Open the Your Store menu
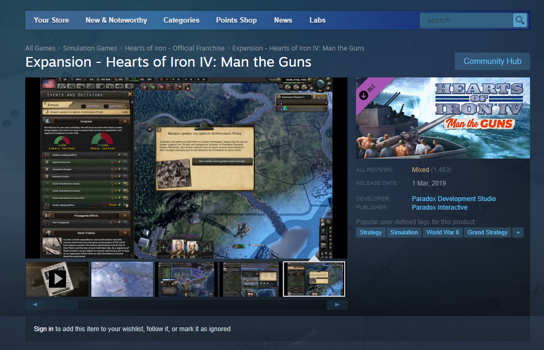The height and width of the screenshot is (350, 544). pyautogui.click(x=52, y=20)
